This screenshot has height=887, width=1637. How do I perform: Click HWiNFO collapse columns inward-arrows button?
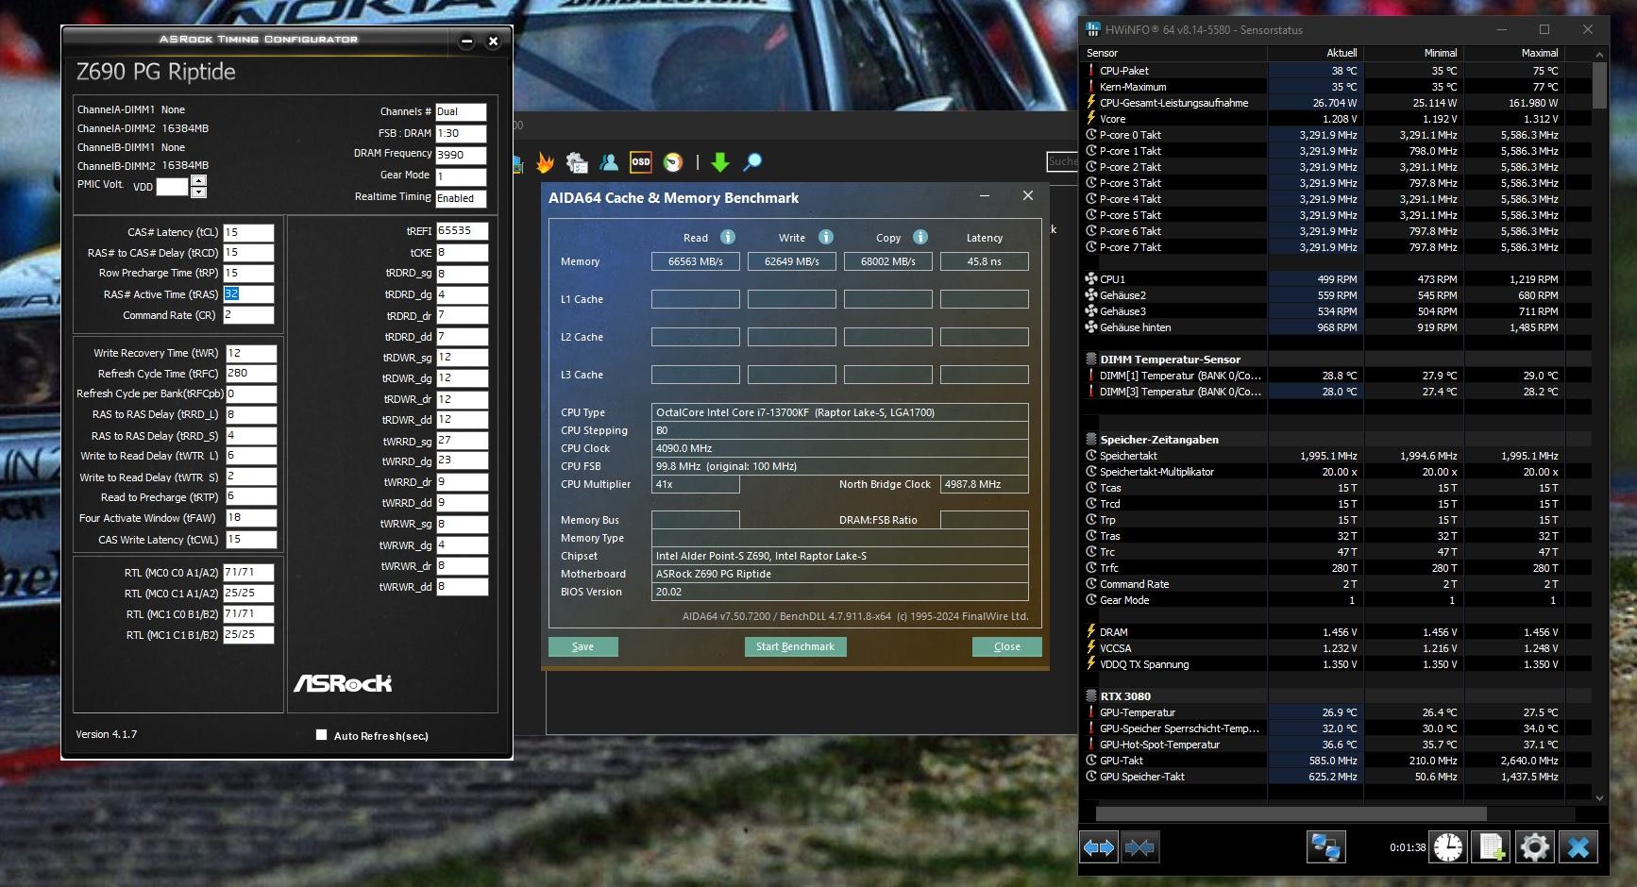[1139, 847]
